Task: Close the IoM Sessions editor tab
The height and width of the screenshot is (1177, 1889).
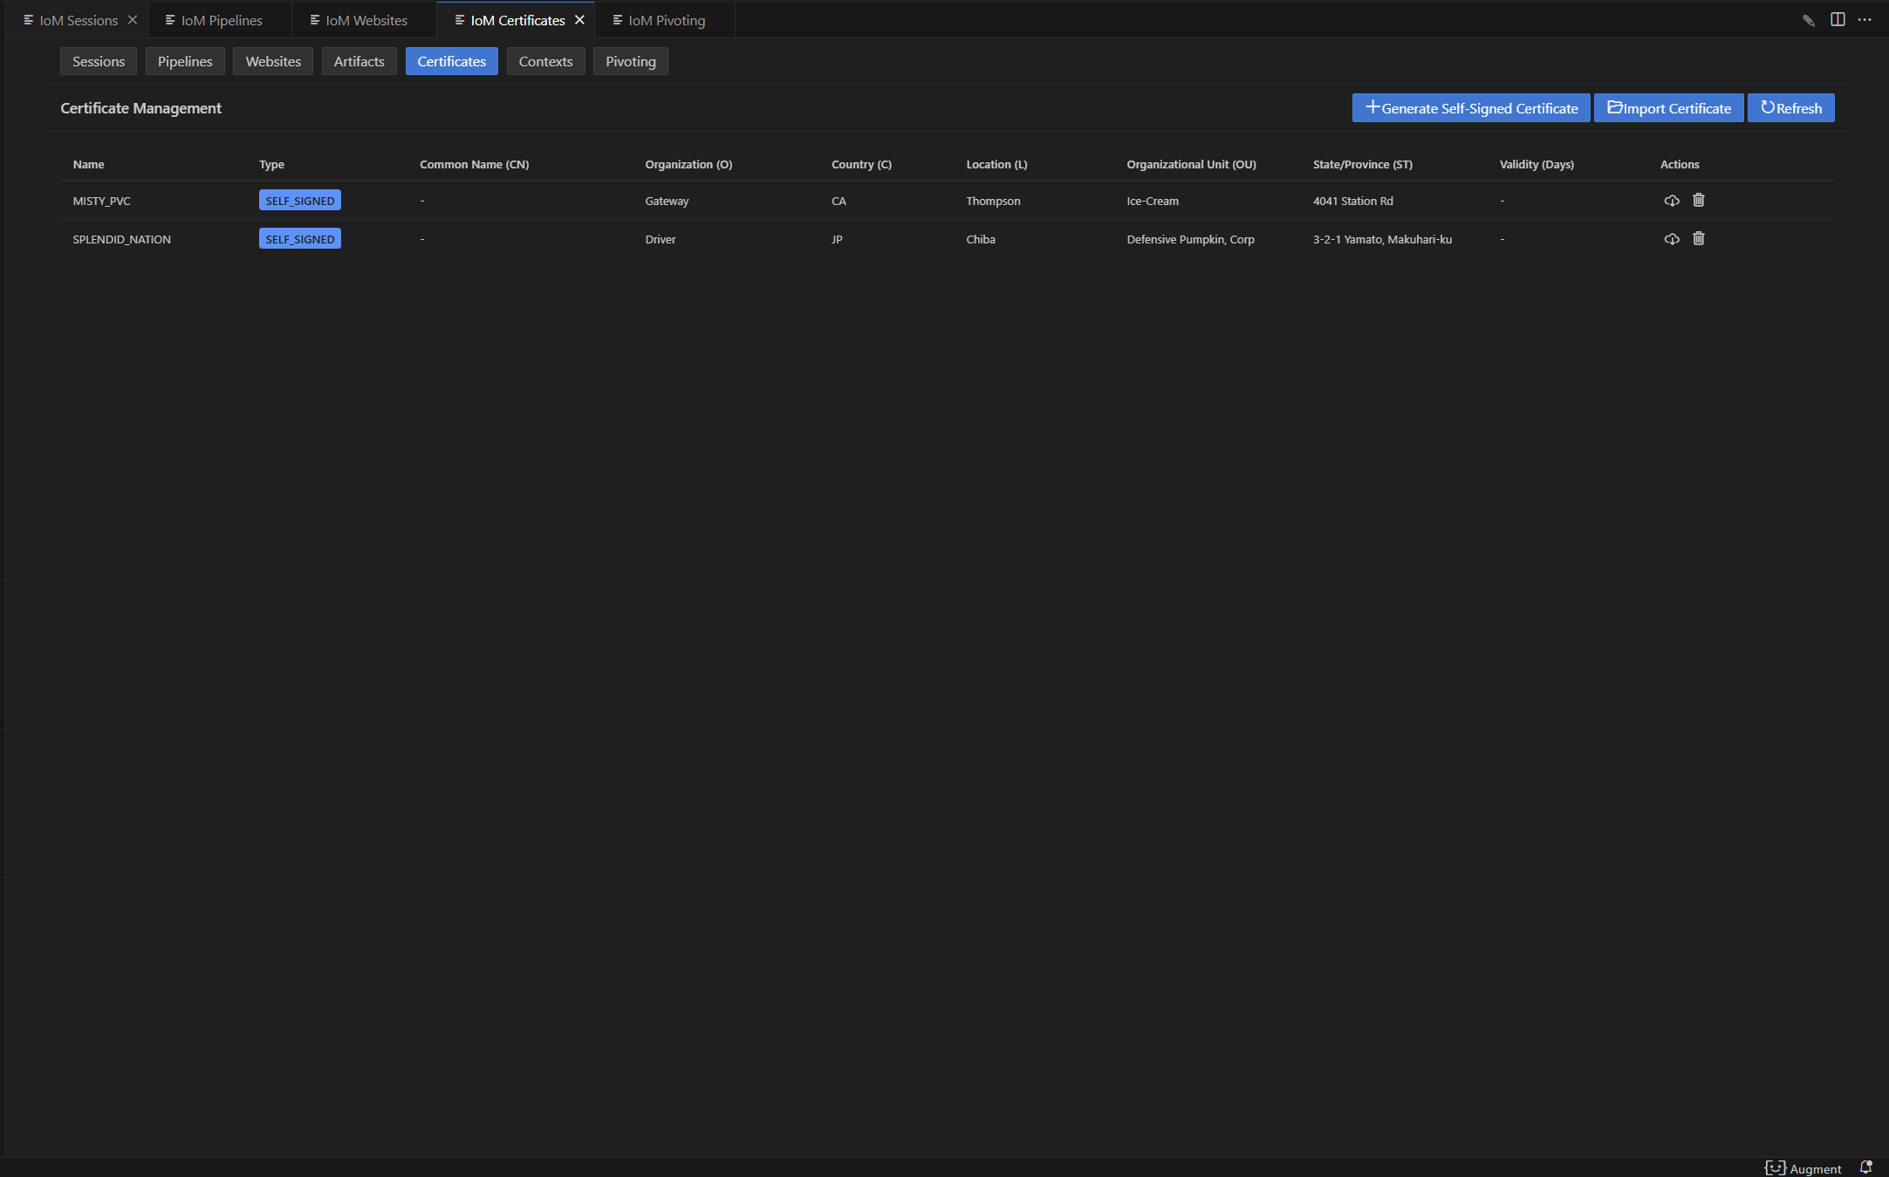Action: (x=133, y=20)
